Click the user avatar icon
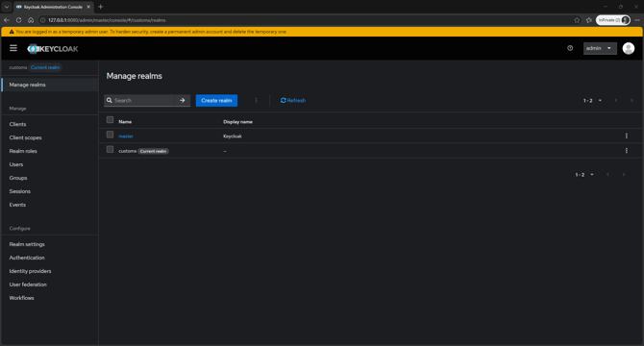The image size is (644, 346). pyautogui.click(x=628, y=48)
